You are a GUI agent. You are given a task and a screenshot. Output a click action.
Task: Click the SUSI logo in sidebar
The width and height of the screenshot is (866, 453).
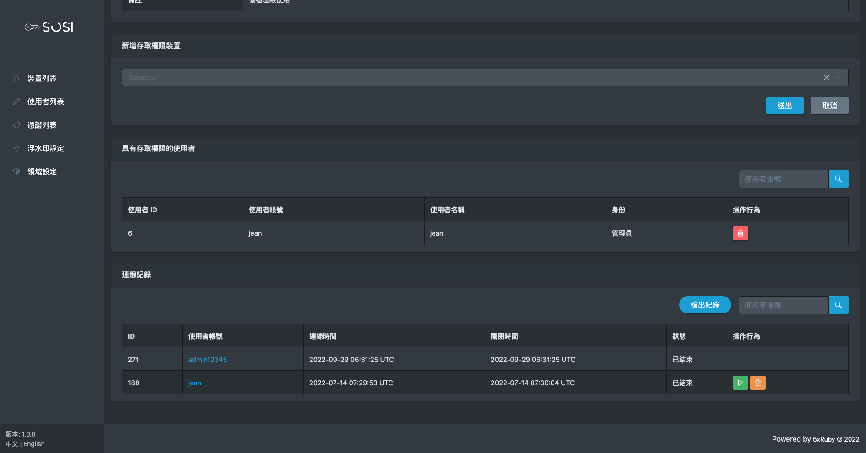point(49,27)
